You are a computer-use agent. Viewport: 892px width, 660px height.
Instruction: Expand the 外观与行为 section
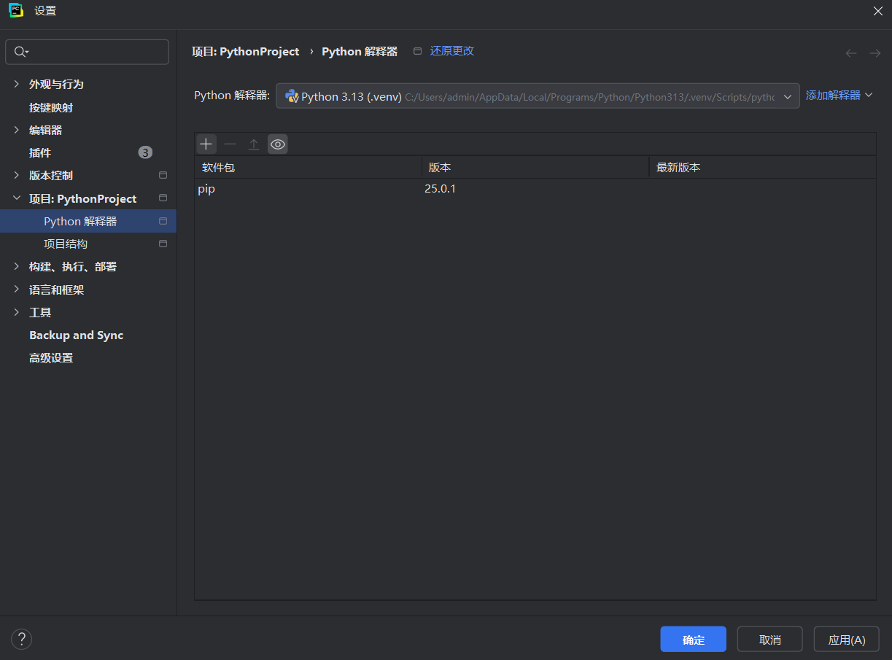[16, 84]
